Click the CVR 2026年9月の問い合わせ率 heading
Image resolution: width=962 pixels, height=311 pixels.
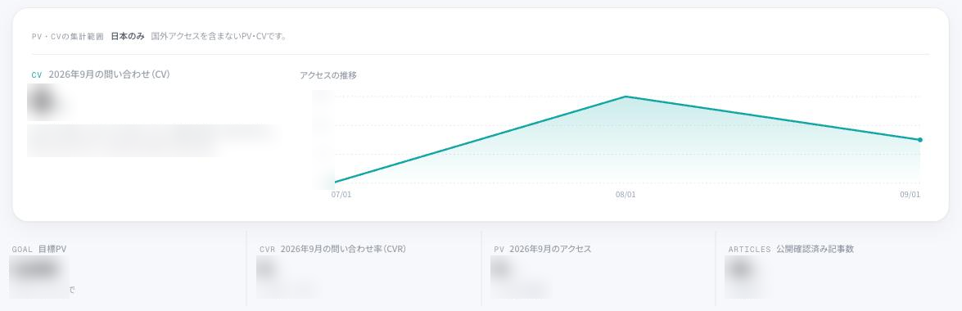332,249
